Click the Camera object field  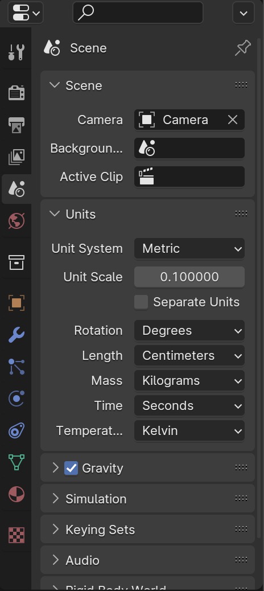click(x=189, y=120)
